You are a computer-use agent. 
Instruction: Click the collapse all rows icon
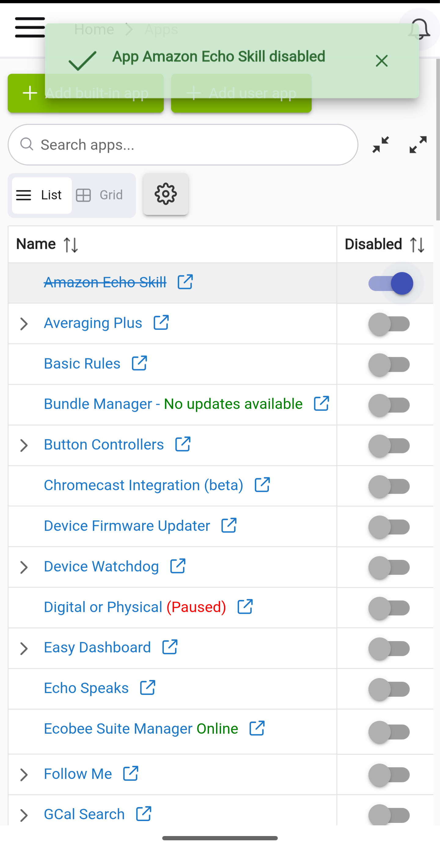380,145
